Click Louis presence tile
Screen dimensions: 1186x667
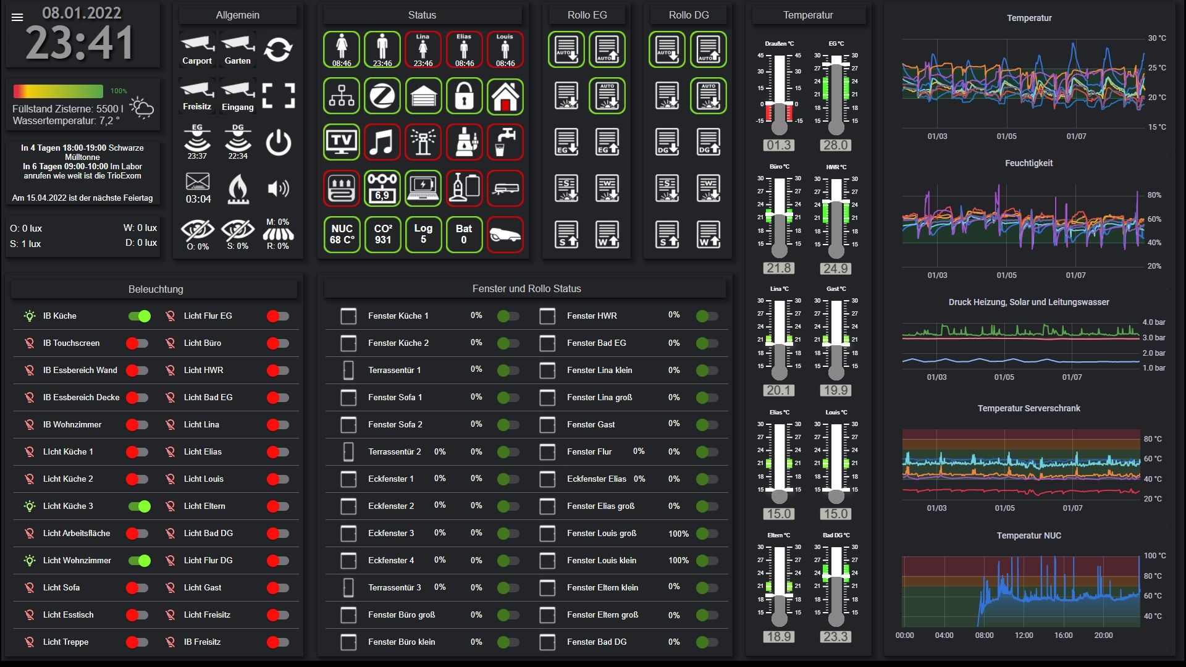coord(505,49)
